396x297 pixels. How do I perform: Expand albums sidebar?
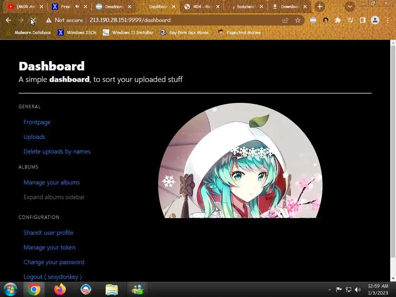tap(54, 197)
